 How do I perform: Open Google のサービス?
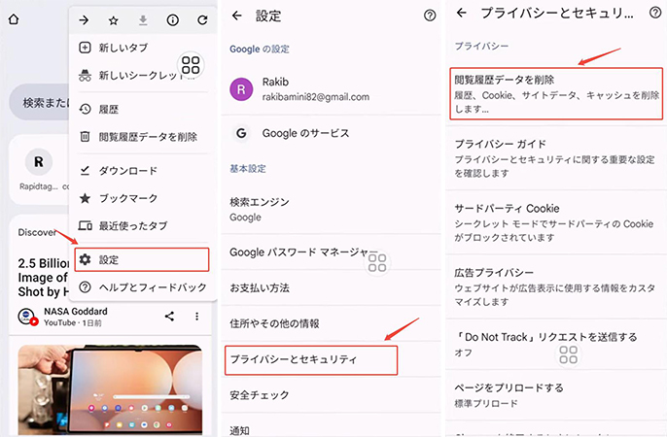[x=331, y=133]
